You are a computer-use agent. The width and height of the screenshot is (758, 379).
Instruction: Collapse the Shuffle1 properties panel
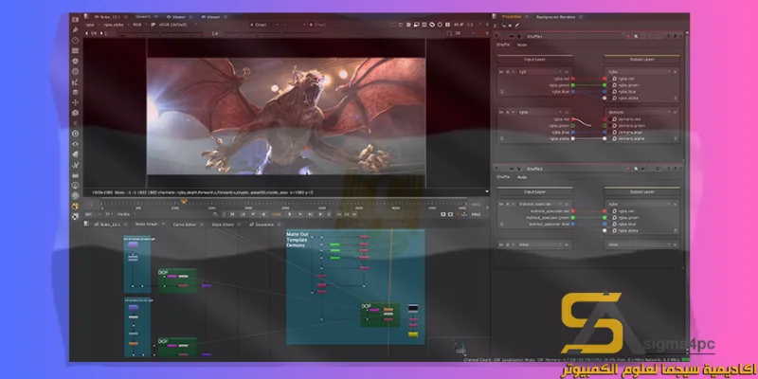pos(496,36)
